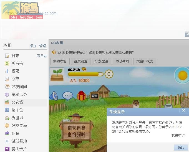
Task: Click the 写日志 link
Action: coord(42,56)
